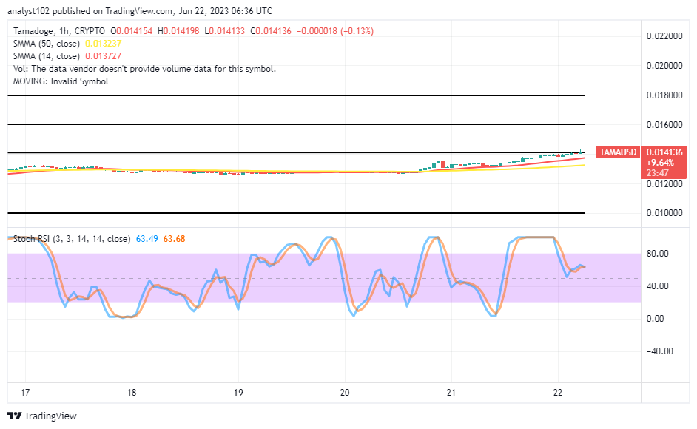Screen dimensions: 697x429
Task: Select the Tamadoge, 1h, CRYPTO title
Action: (59, 31)
